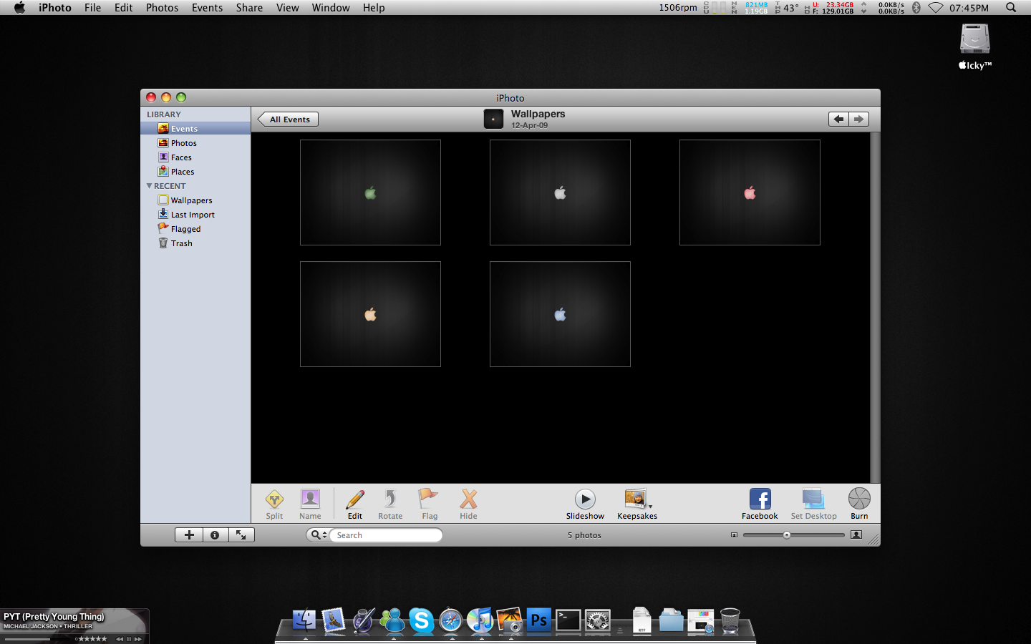Open the View menu

pos(287,8)
